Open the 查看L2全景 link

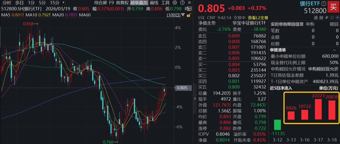[258, 18]
